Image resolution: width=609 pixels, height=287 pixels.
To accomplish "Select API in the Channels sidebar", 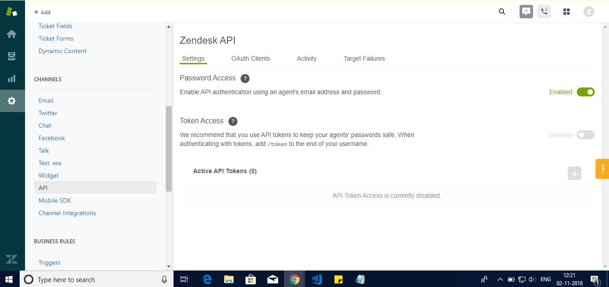I will tap(95, 188).
